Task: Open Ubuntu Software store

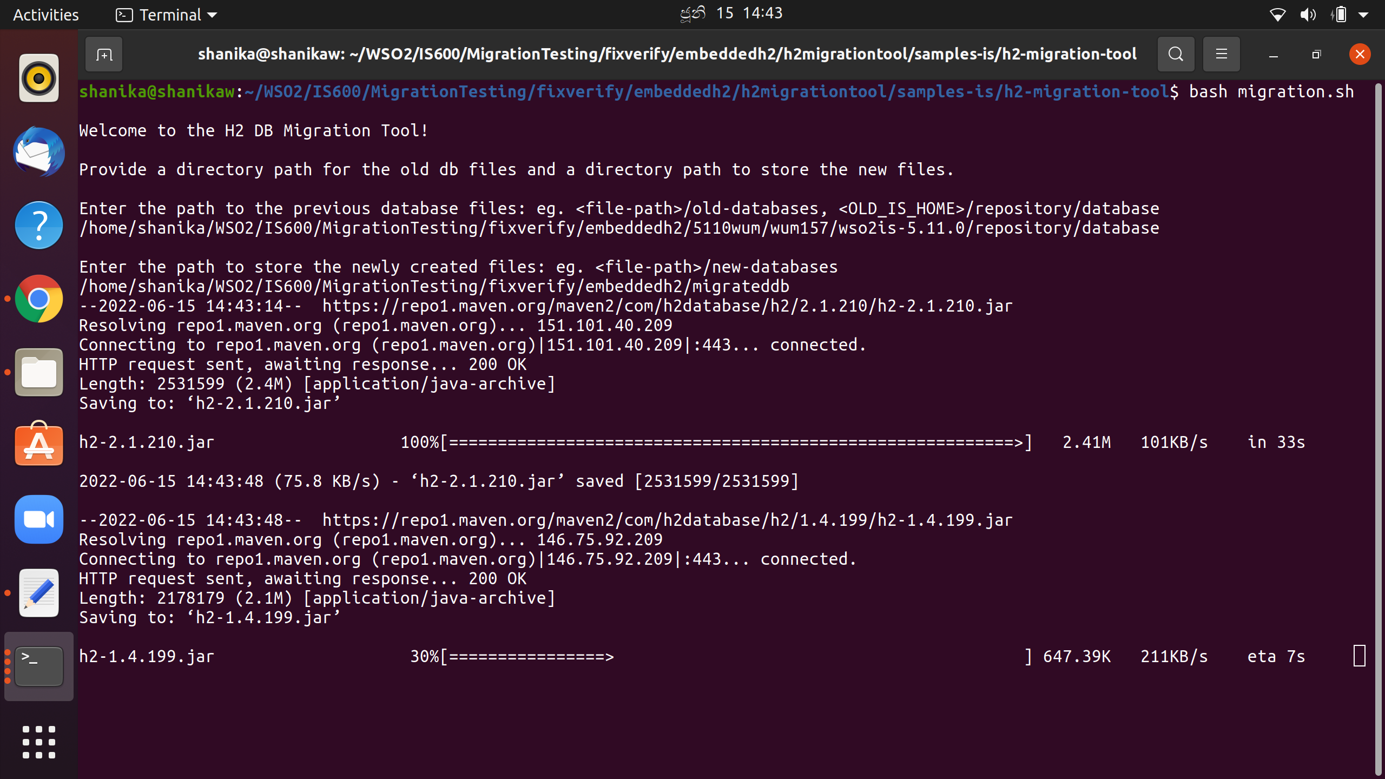Action: [x=38, y=445]
